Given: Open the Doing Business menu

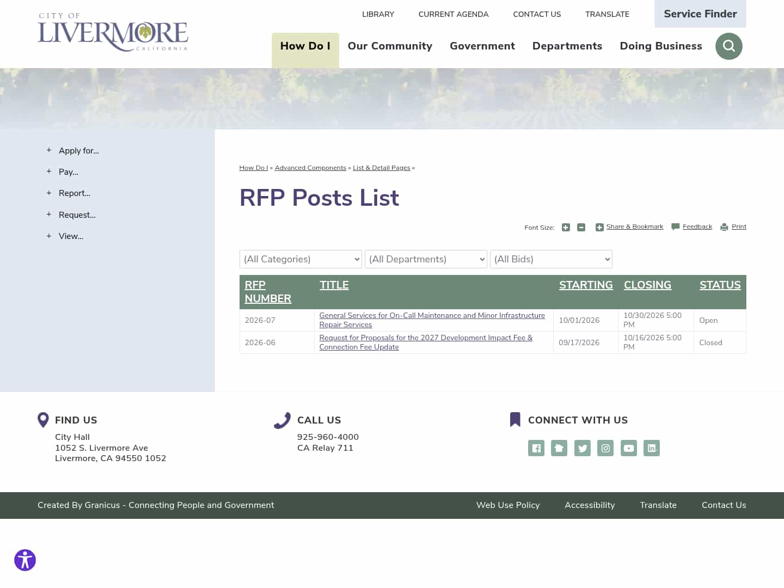Looking at the screenshot, I should (x=661, y=46).
